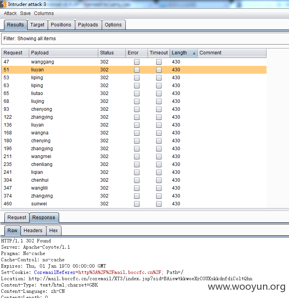Open the Columns menu
The height and width of the screenshot is (298, 289).
tap(44, 13)
